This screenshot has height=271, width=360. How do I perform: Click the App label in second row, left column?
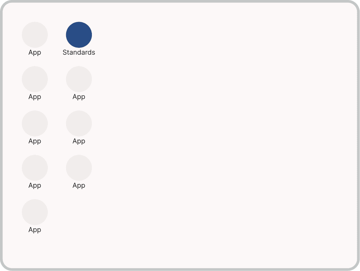coord(35,97)
